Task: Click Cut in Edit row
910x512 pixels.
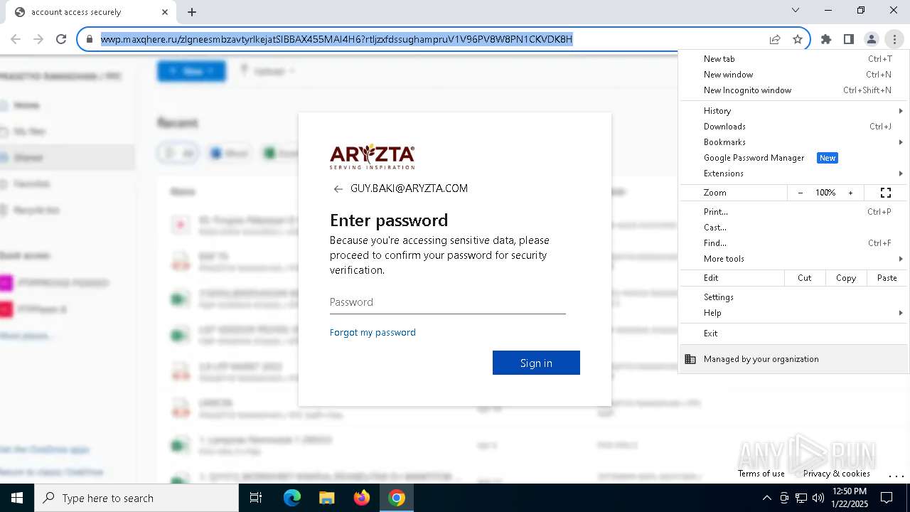Action: 804,278
